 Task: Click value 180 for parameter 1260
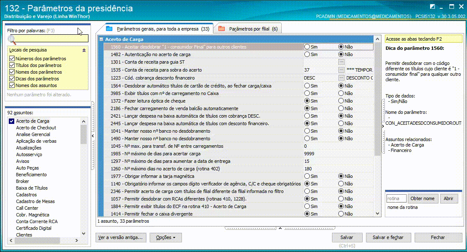(x=308, y=169)
